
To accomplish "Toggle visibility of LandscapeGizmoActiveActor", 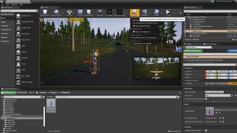I will point(185,26).
